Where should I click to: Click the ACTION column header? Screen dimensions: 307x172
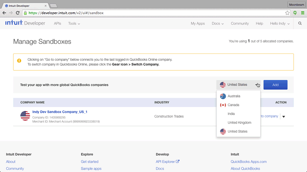tap(281, 102)
